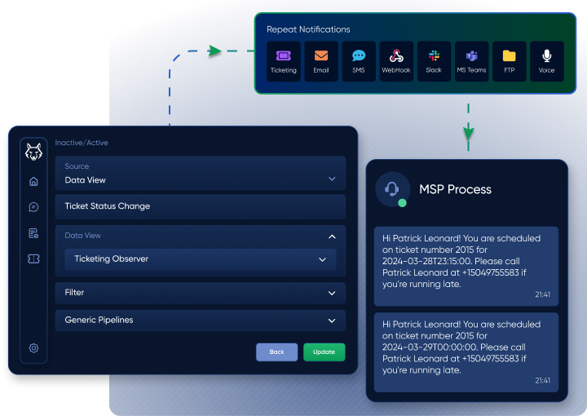The width and height of the screenshot is (587, 420).
Task: Open settings gear in sidebar
Action: [33, 348]
